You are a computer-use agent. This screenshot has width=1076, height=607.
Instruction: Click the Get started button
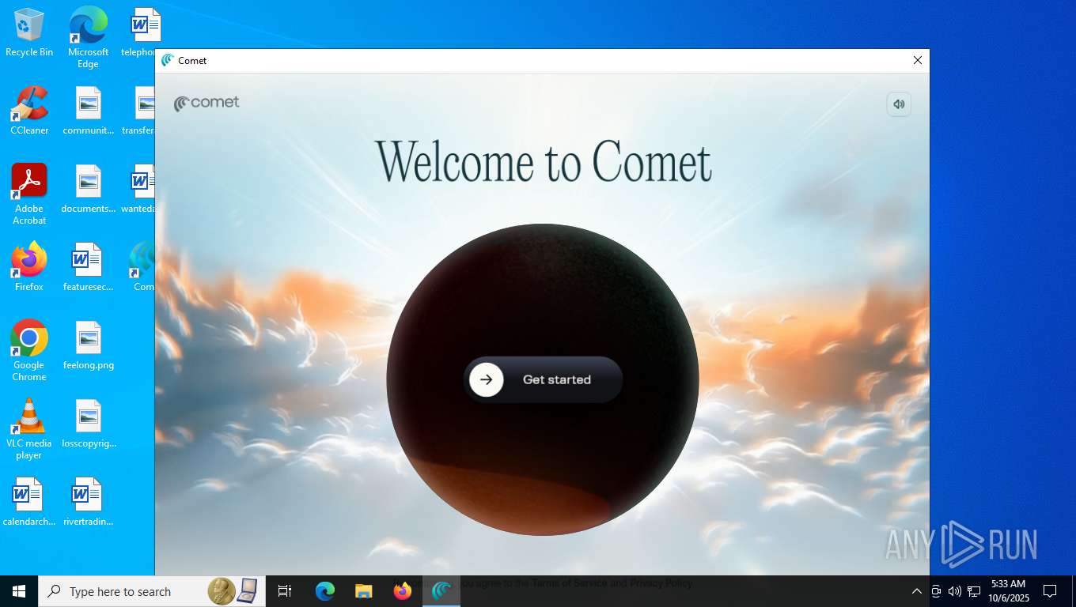click(x=543, y=379)
